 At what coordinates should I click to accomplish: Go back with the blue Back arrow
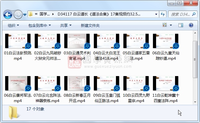[8, 14]
